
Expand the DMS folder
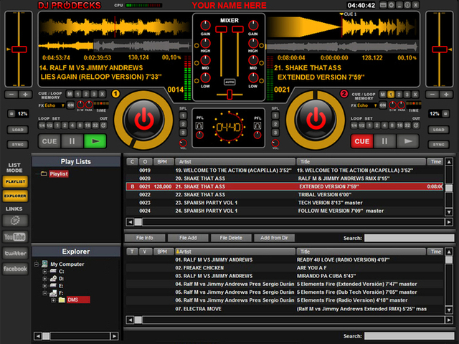(x=53, y=300)
